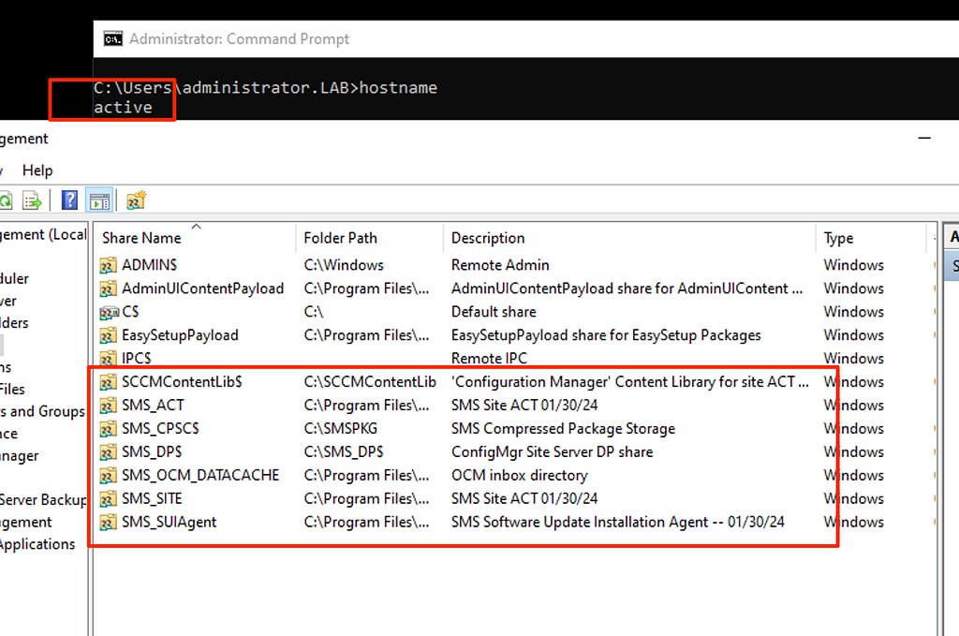The image size is (959, 636).
Task: Click the New Share wizard toolbar icon
Action: pos(136,200)
